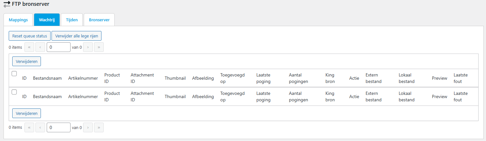The width and height of the screenshot is (486, 141).
Task: Go to first page in top pagination
Action: coord(29,47)
